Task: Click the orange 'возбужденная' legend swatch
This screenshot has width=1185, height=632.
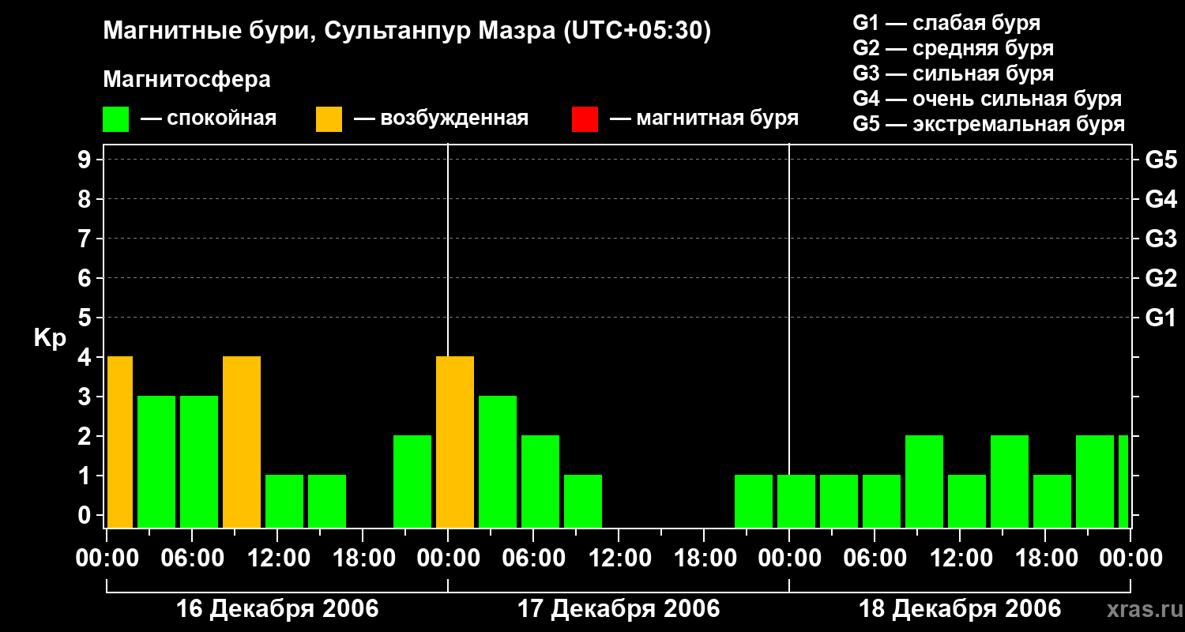Action: pyautogui.click(x=329, y=119)
